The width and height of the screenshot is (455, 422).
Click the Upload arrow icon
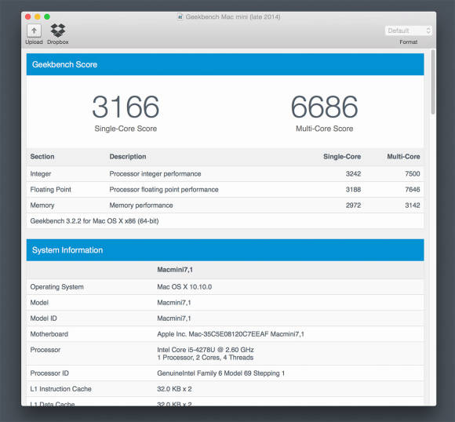(x=34, y=31)
